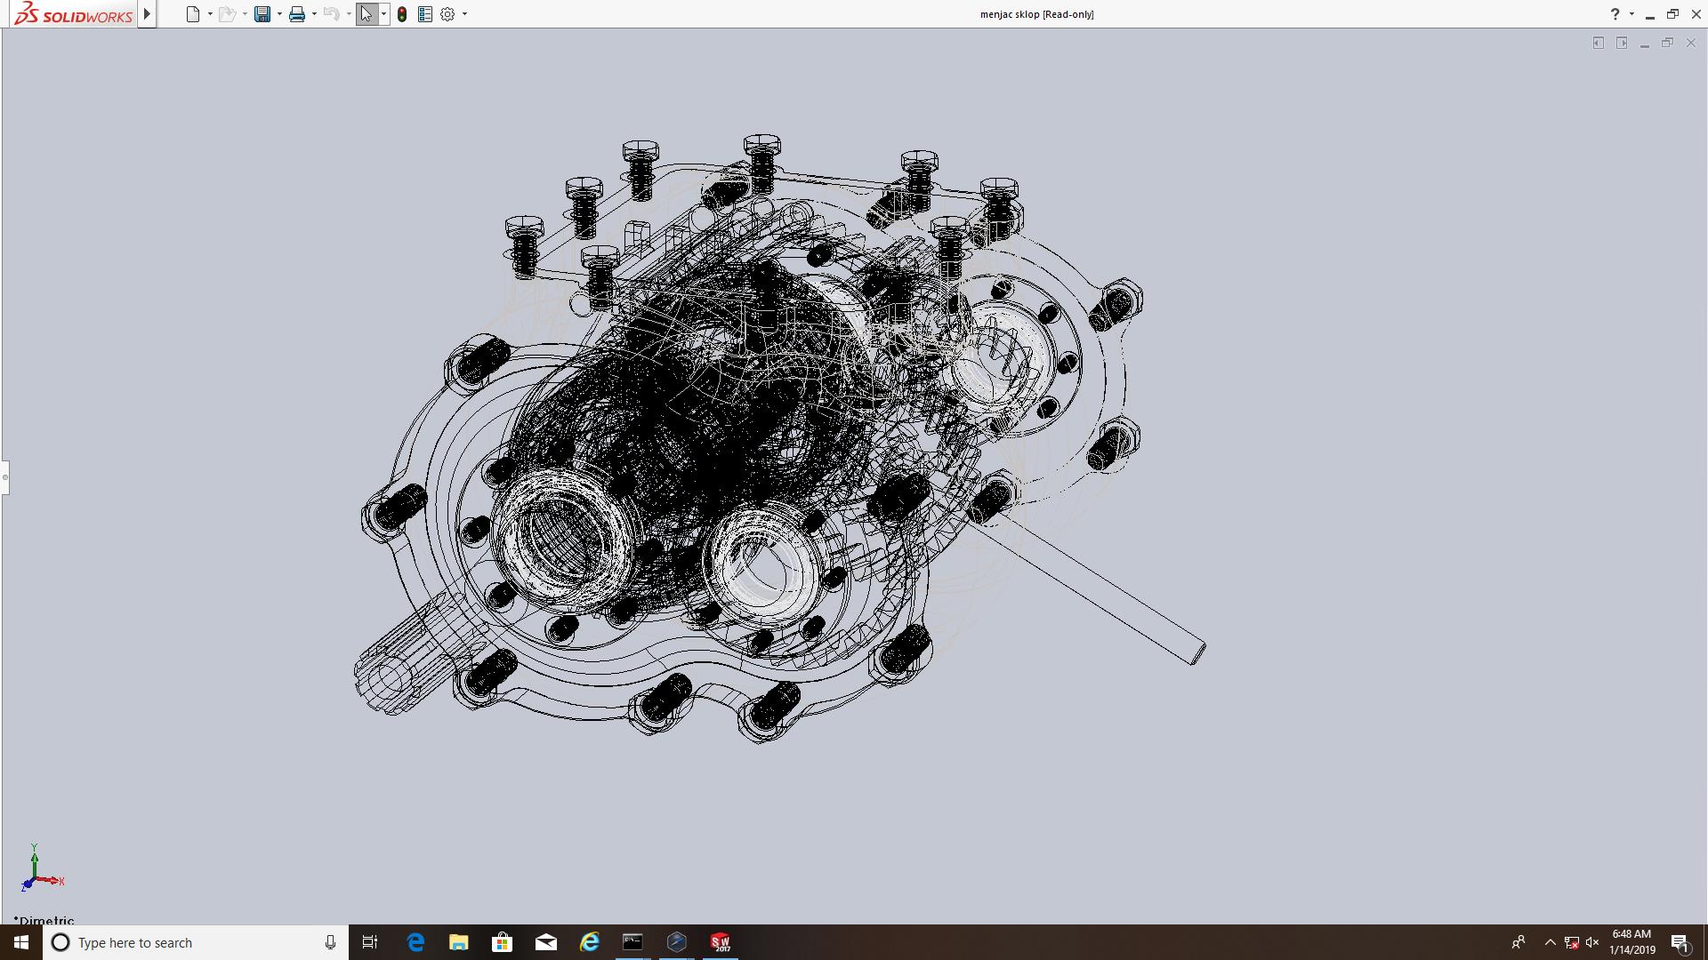Expand the Options gear dropdown arrow

(464, 14)
